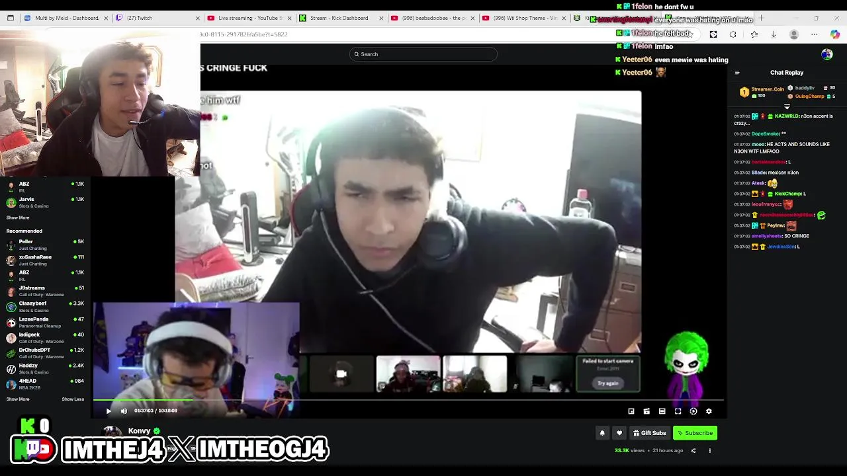
Task: Open 4HEAD channel in sidebar
Action: point(45,384)
